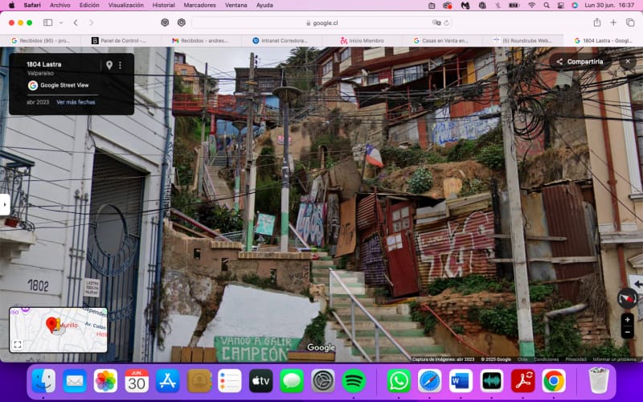Click Informar un problema link

click(x=615, y=359)
